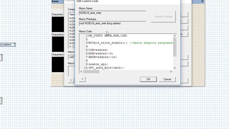Click code line MX_UINT8 XMSB,MSB,LSB;

[108, 36]
